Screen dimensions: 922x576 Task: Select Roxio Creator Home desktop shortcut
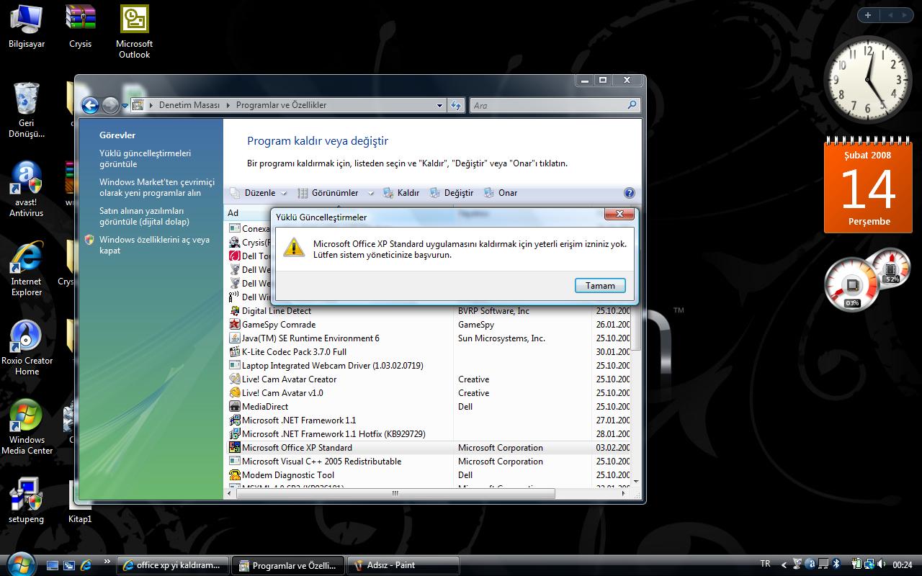(27, 347)
